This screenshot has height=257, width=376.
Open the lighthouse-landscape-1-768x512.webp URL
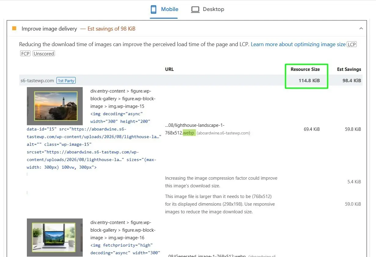[195, 129]
